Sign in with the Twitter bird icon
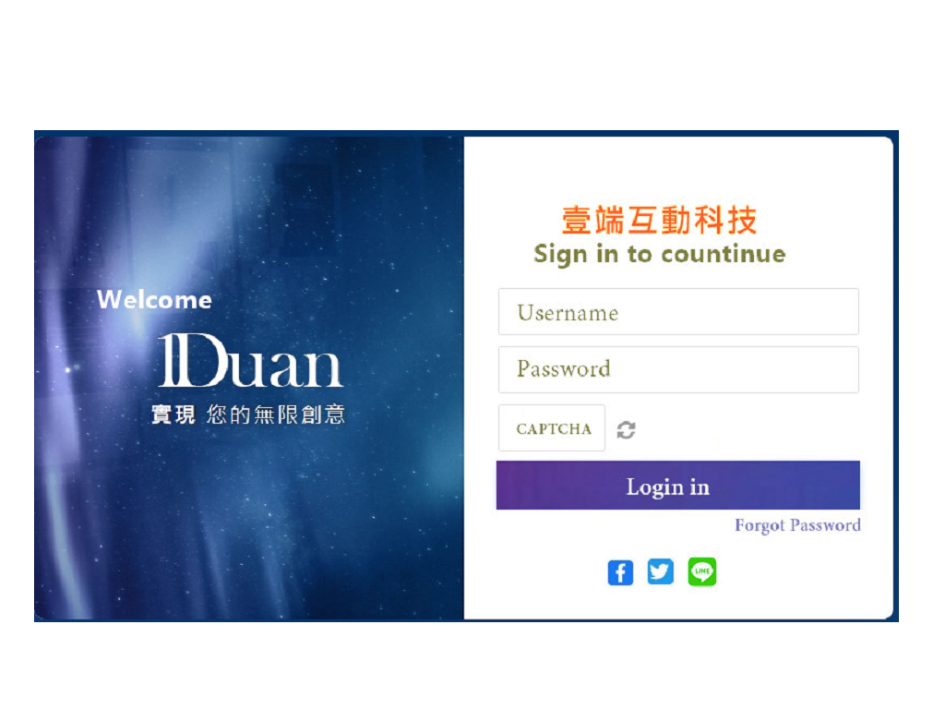 click(x=660, y=571)
